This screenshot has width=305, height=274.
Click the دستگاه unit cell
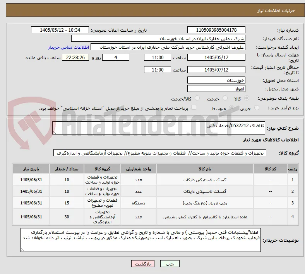click(139, 203)
